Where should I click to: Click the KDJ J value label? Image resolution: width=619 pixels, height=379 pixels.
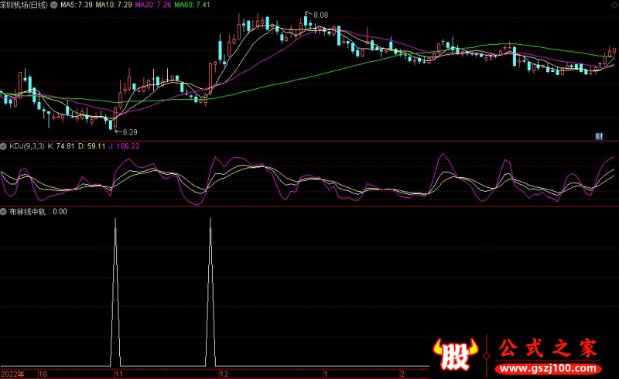(x=124, y=146)
